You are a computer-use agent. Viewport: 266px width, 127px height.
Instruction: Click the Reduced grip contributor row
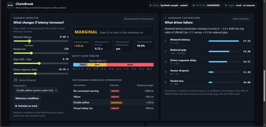[208, 51]
